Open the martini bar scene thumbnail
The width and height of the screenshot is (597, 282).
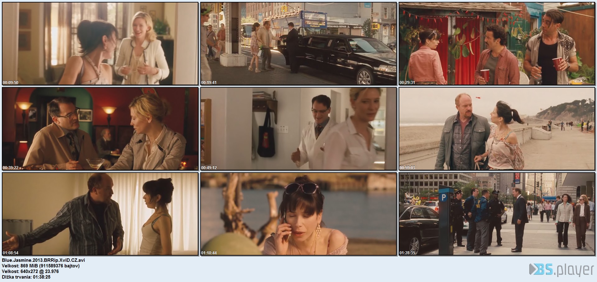[100, 129]
